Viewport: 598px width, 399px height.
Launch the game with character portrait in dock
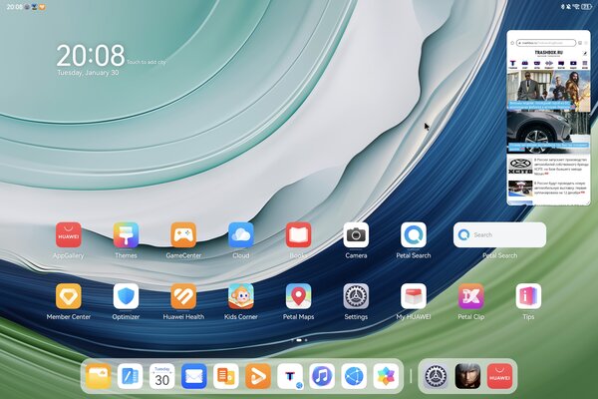tap(468, 376)
